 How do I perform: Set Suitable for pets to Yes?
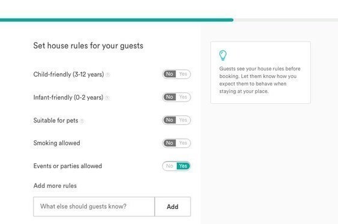[x=183, y=120]
